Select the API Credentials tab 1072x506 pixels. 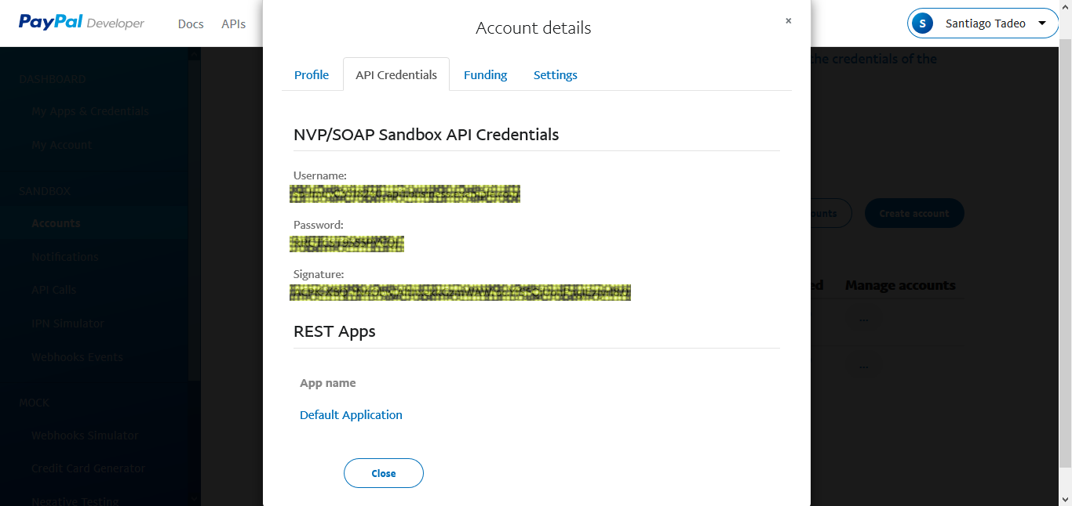[x=396, y=75]
